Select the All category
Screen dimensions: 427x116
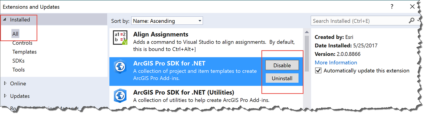[x=15, y=34]
